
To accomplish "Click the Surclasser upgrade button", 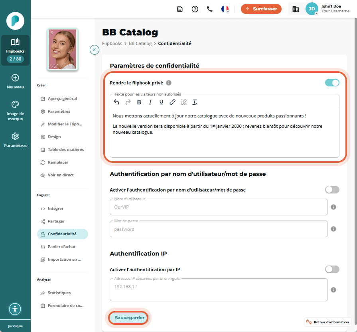I will point(261,9).
